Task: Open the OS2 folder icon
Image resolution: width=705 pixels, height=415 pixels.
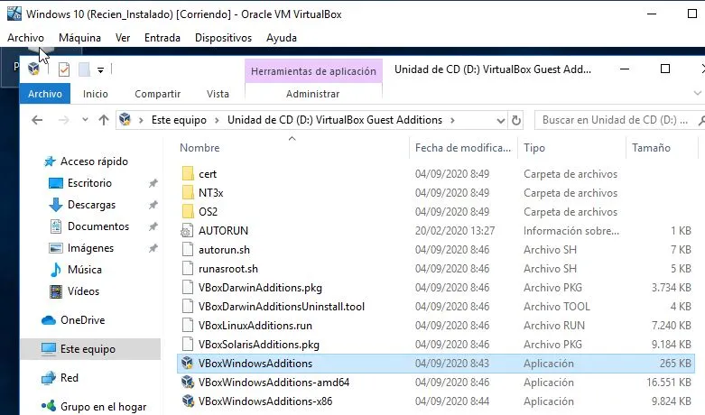Action: click(188, 211)
